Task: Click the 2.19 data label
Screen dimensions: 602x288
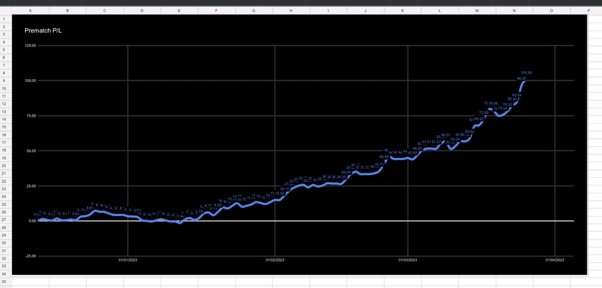Action: click(199, 211)
